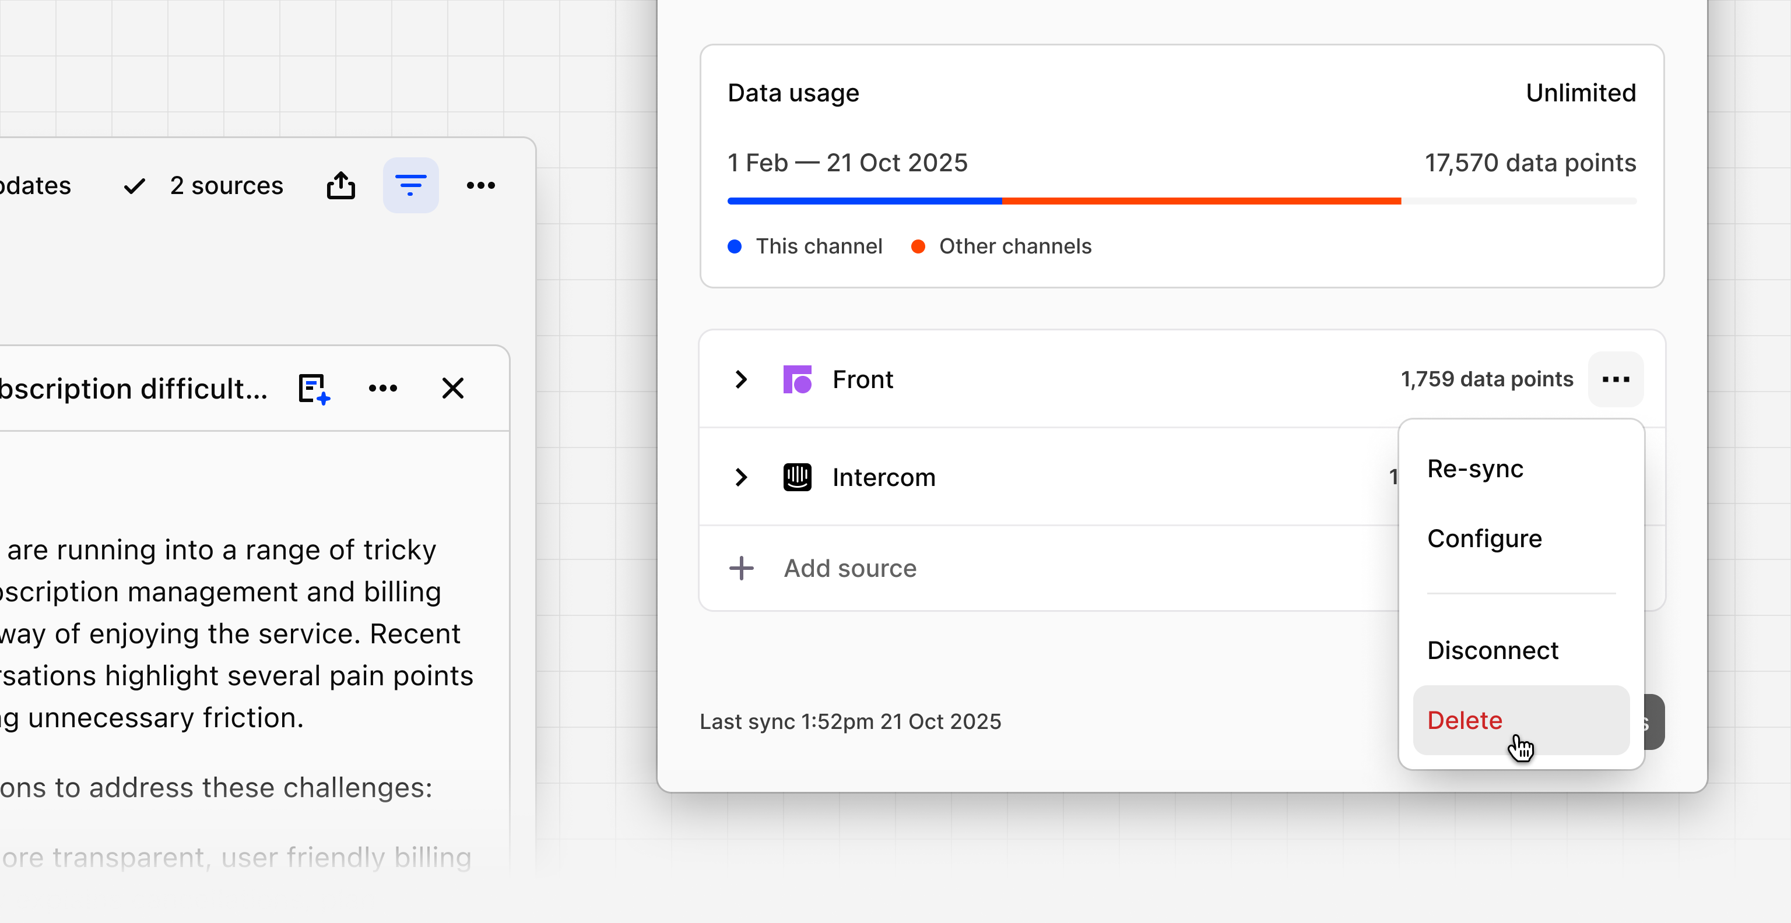Viewport: 1791px width, 923px height.
Task: Click the Intercom app icon
Action: tap(797, 477)
